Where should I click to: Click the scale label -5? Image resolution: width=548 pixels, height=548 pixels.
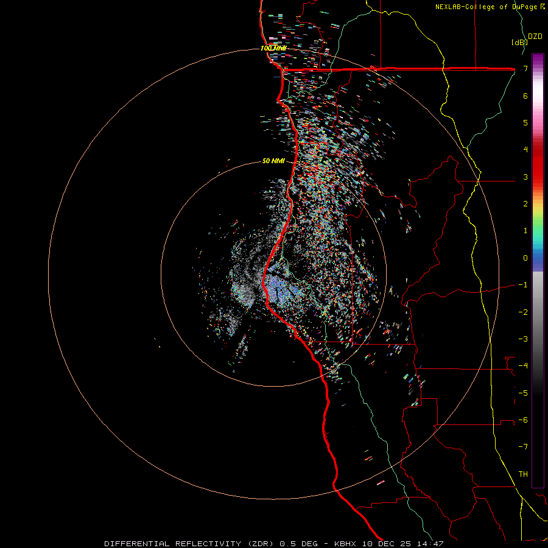pos(523,393)
